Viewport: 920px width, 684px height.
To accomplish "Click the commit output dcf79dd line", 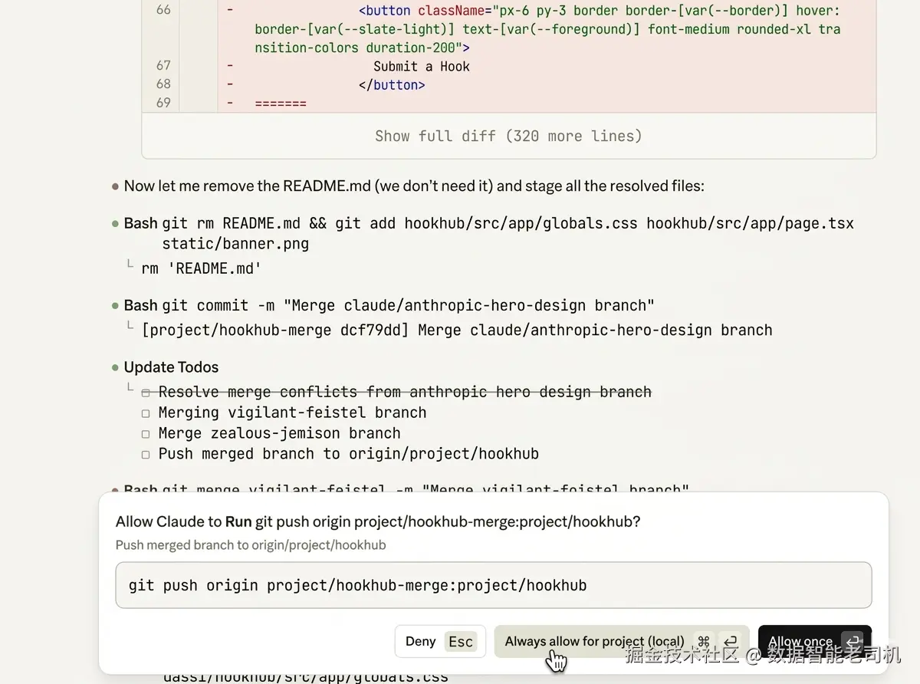I will point(457,330).
